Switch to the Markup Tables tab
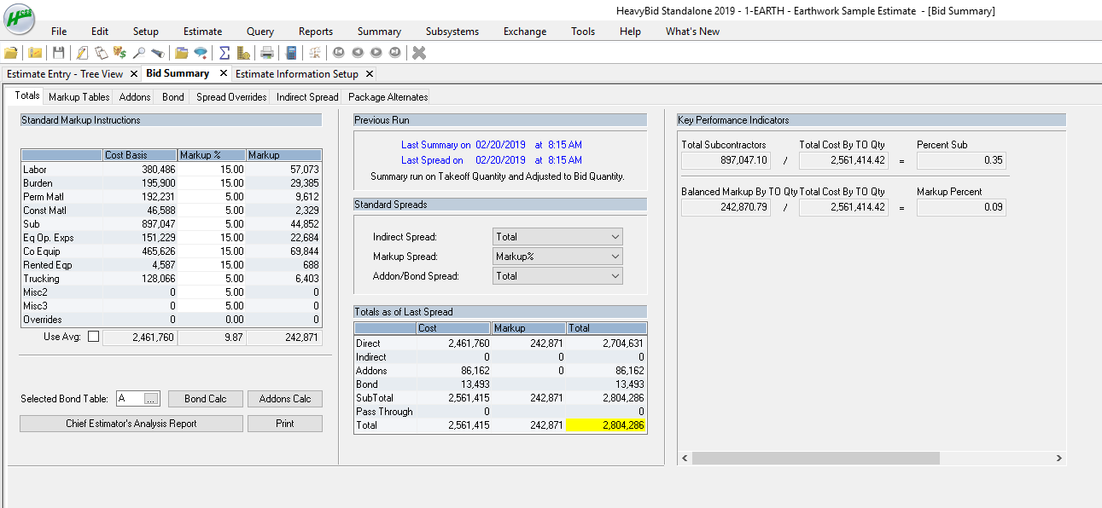 (79, 96)
